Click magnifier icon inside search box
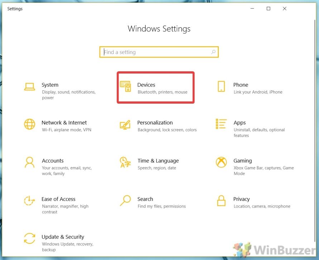 (213, 52)
